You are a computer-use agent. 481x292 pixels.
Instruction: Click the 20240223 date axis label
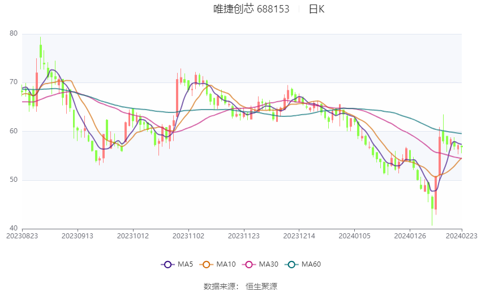462,236
